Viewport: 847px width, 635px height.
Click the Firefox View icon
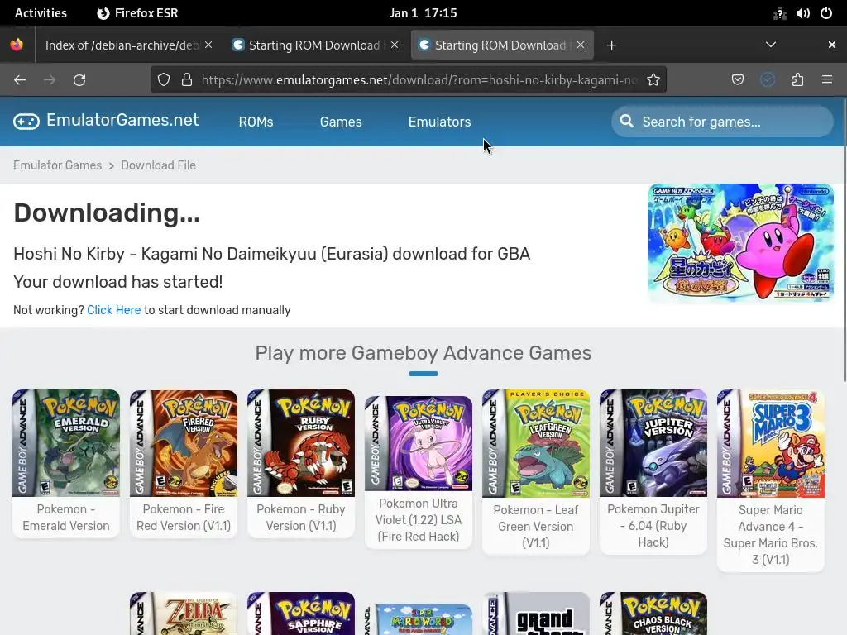coord(17,45)
